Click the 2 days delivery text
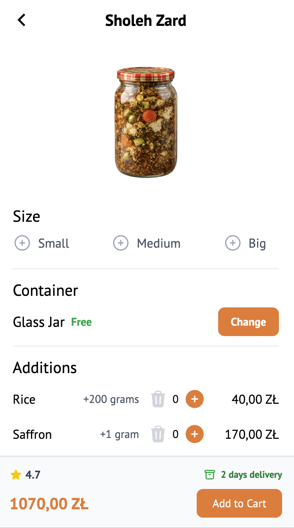This screenshot has height=528, width=294. coord(251,475)
